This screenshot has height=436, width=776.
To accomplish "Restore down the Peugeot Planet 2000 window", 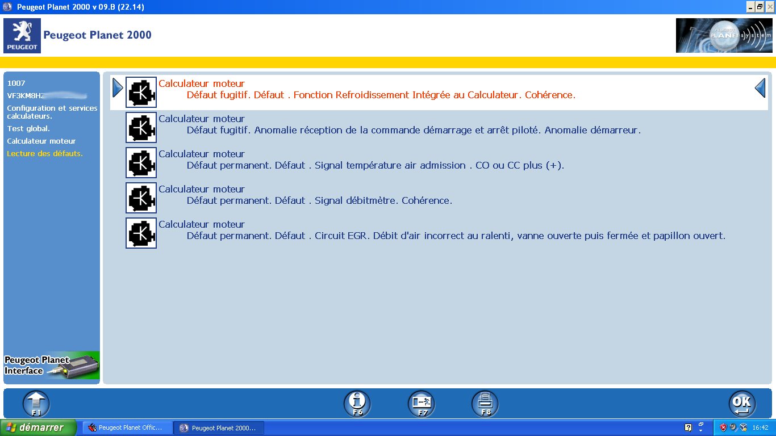I will (x=760, y=7).
